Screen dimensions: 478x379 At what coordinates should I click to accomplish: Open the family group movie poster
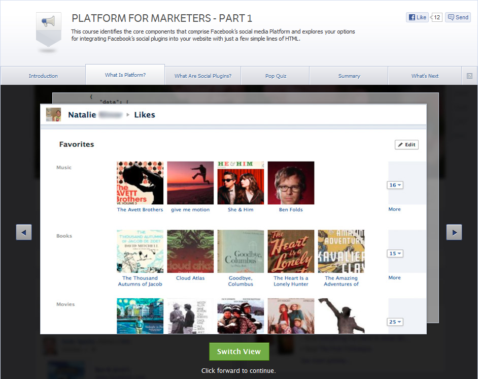(291, 316)
